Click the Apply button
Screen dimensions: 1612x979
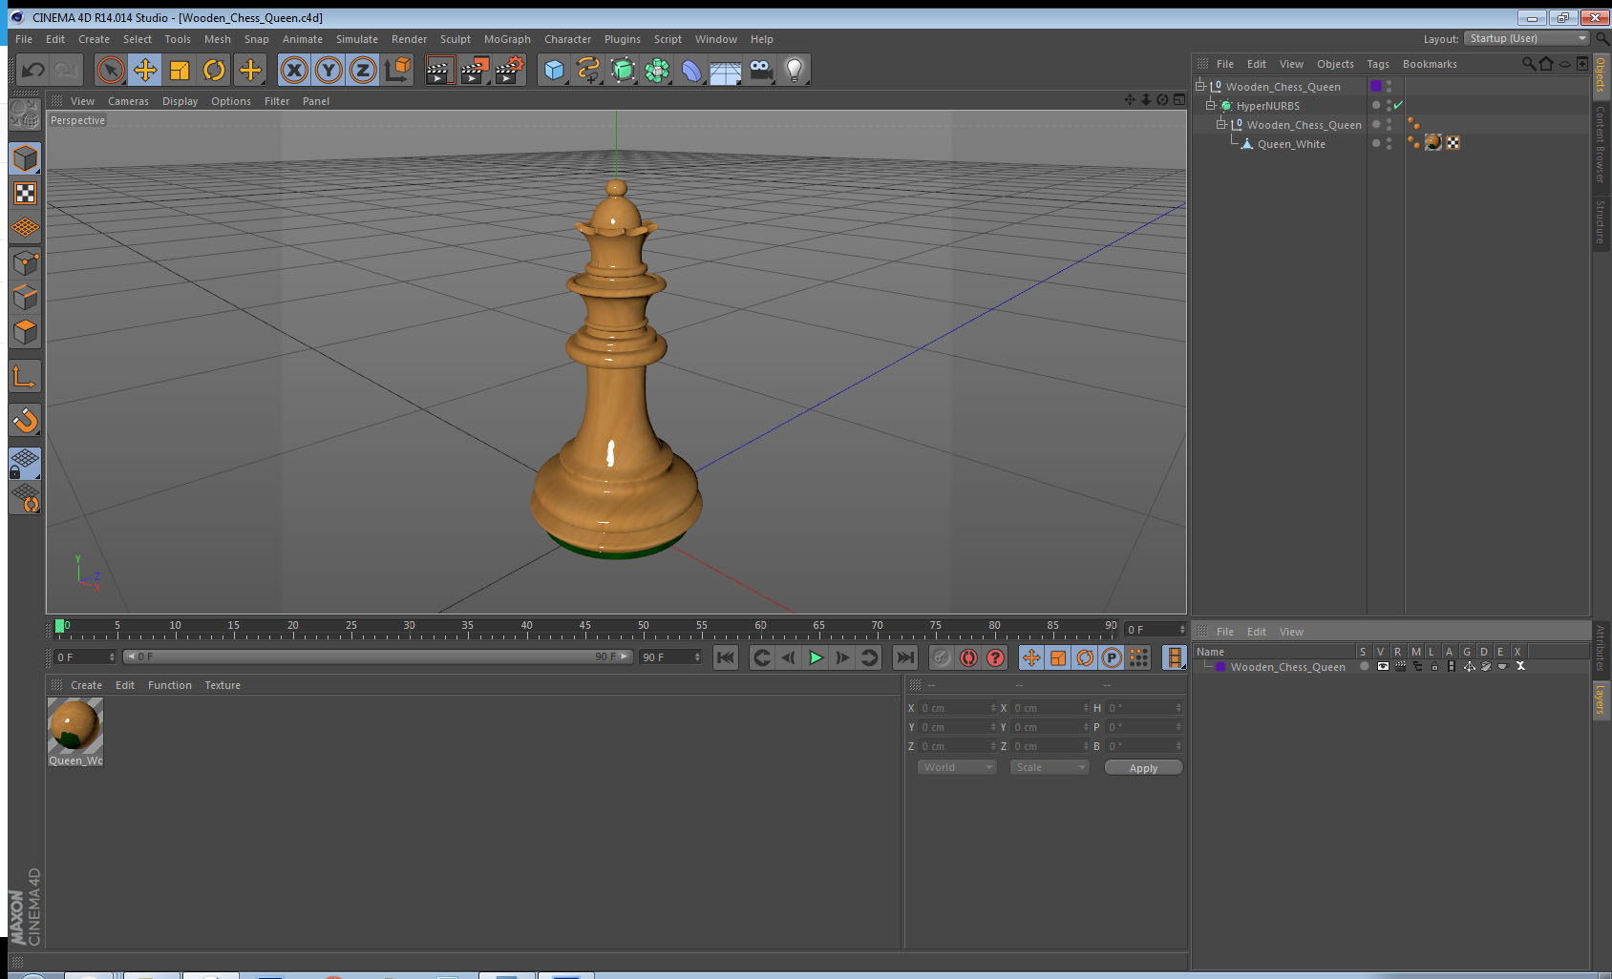coord(1143,768)
